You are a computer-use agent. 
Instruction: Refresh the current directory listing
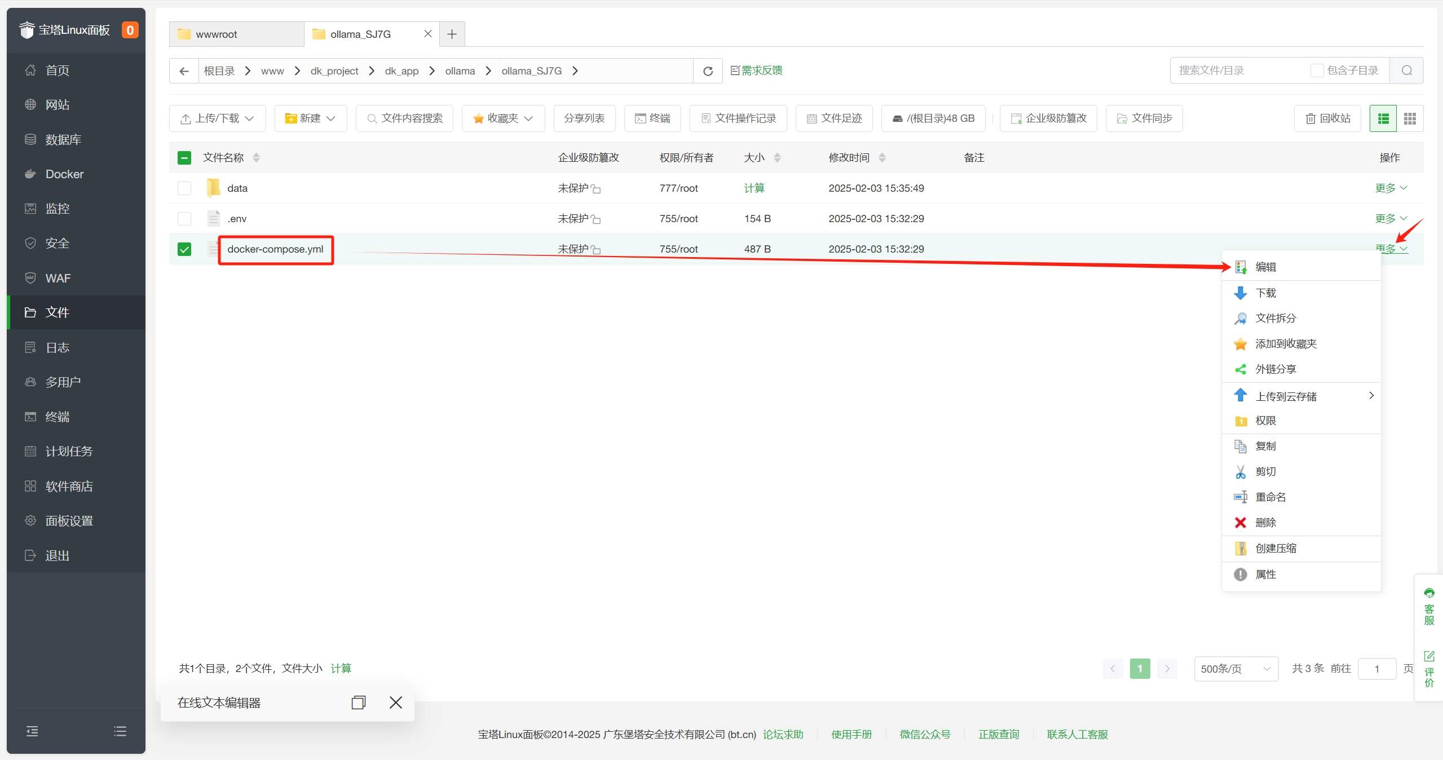point(708,71)
